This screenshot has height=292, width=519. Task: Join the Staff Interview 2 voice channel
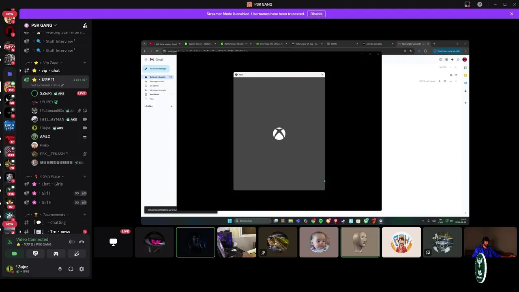click(x=55, y=51)
